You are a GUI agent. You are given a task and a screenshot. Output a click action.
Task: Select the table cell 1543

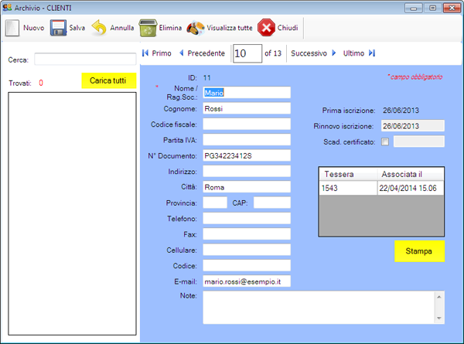click(348, 188)
